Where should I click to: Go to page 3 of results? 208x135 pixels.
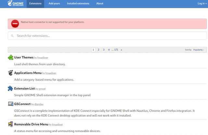104,50
